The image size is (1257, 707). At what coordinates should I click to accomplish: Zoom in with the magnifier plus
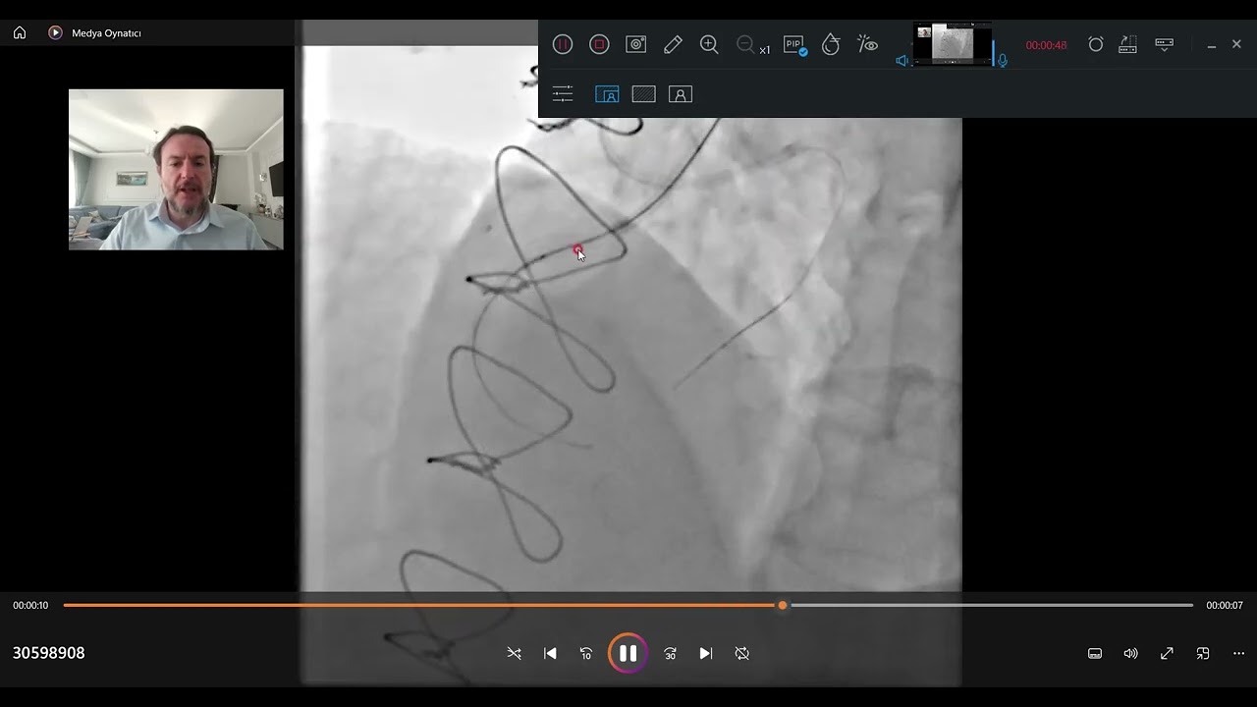[709, 44]
